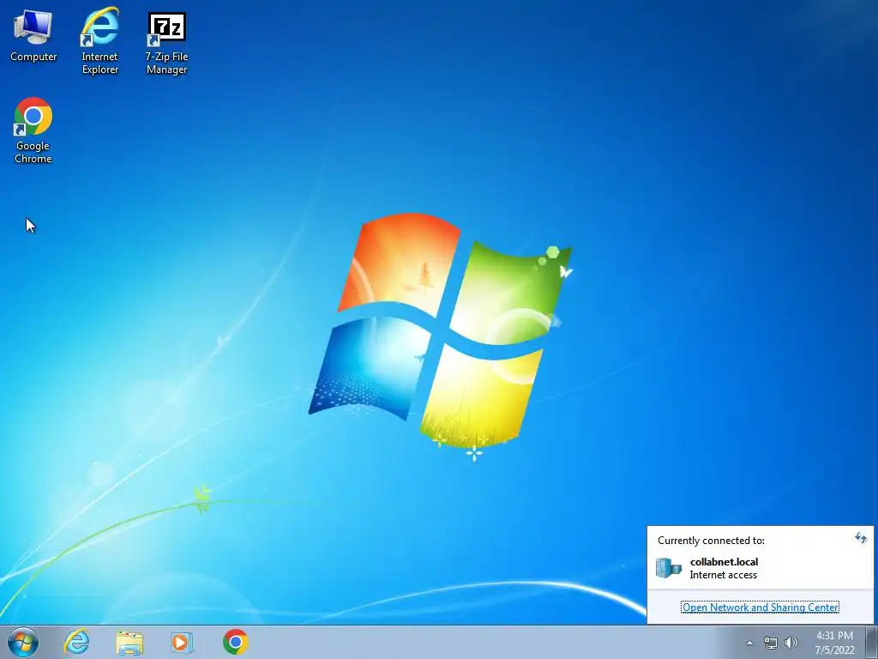Open the clock showing 4:31 PM
Screen dimensions: 878x659
click(x=834, y=643)
